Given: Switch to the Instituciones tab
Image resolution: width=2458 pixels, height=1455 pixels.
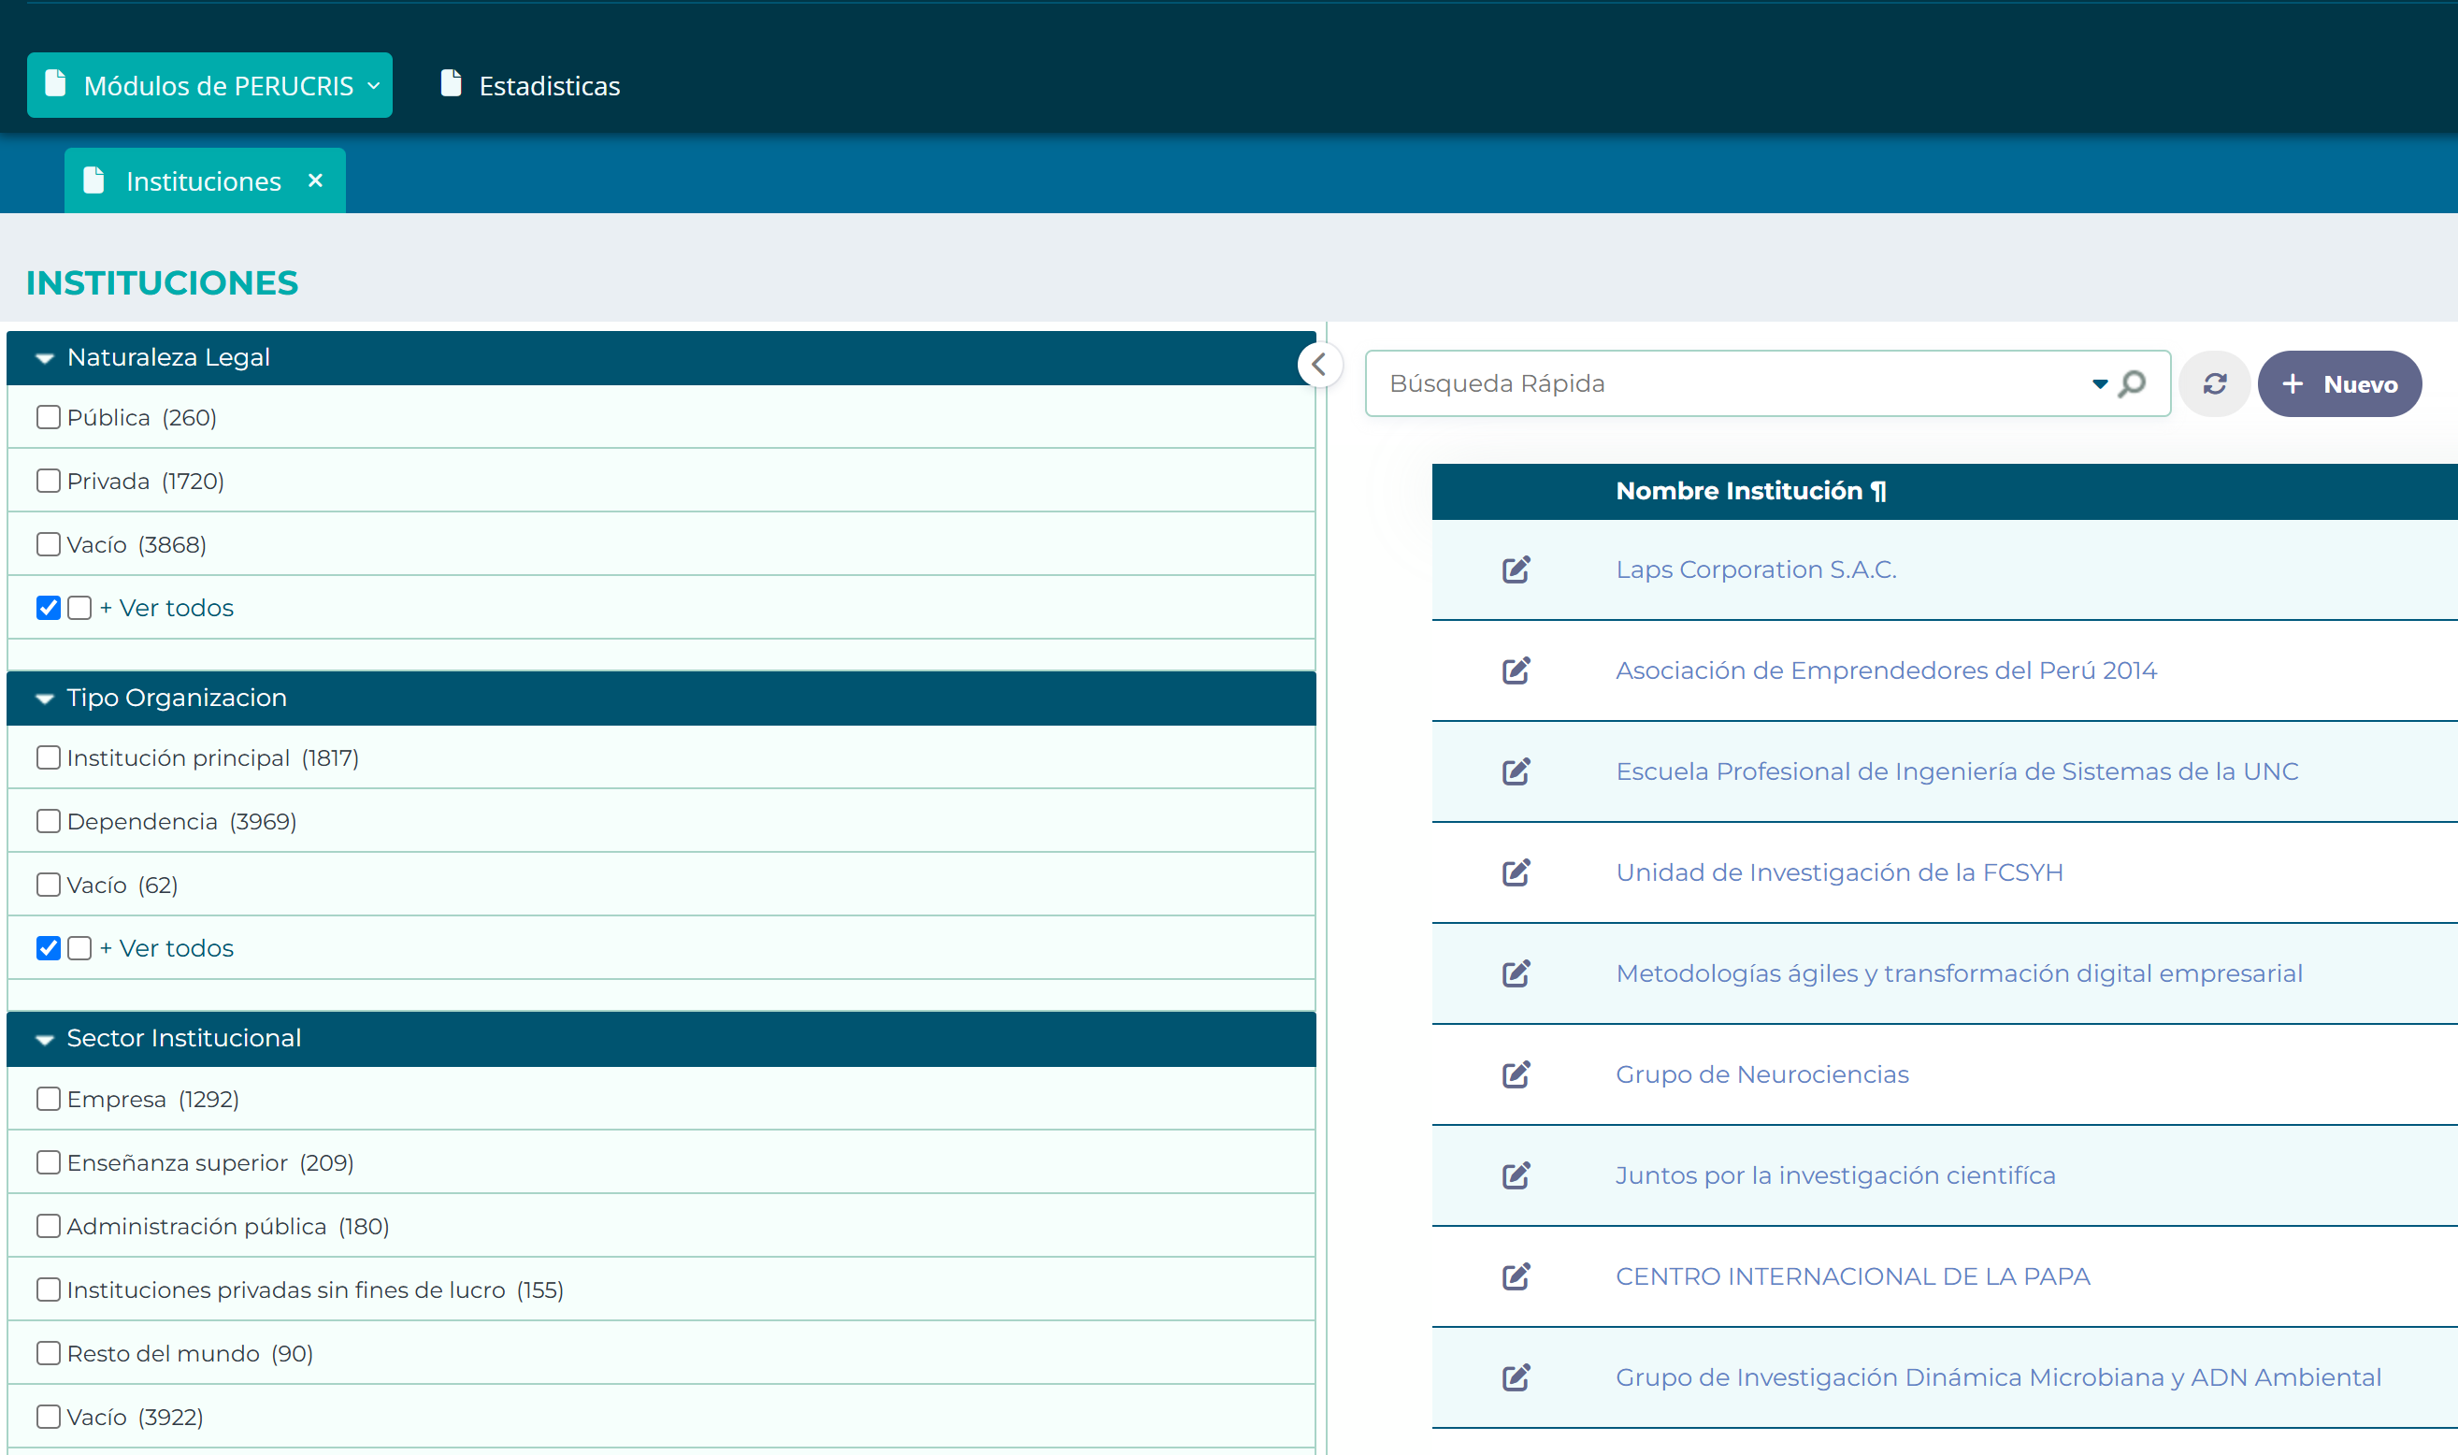Looking at the screenshot, I should pyautogui.click(x=204, y=181).
